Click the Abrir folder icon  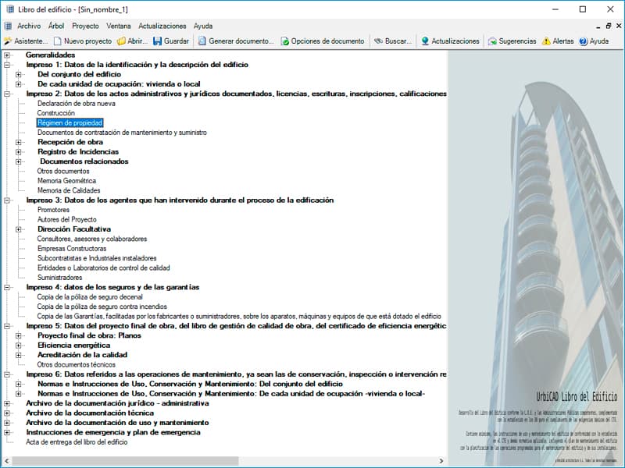121,41
